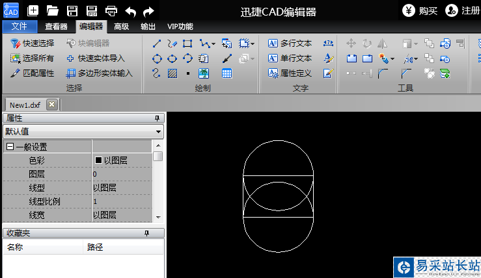Pin the 属性 panel
Image resolution: width=481 pixels, height=278 pixels.
[x=157, y=118]
